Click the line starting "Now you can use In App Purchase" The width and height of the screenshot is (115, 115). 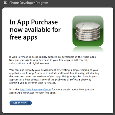pyautogui.click(x=49, y=60)
